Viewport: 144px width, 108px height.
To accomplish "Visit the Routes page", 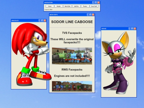I will (85, 6).
